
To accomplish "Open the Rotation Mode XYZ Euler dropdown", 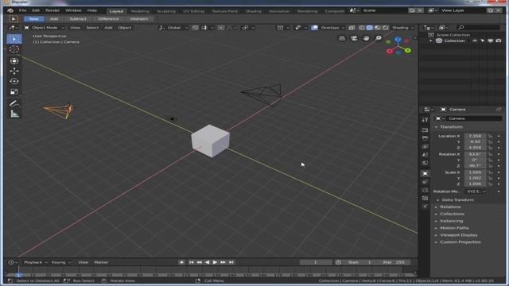I will [x=476, y=191].
